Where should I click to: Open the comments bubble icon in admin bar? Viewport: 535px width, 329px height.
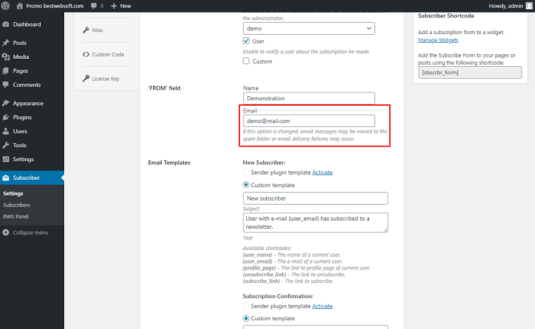pyautogui.click(x=94, y=6)
